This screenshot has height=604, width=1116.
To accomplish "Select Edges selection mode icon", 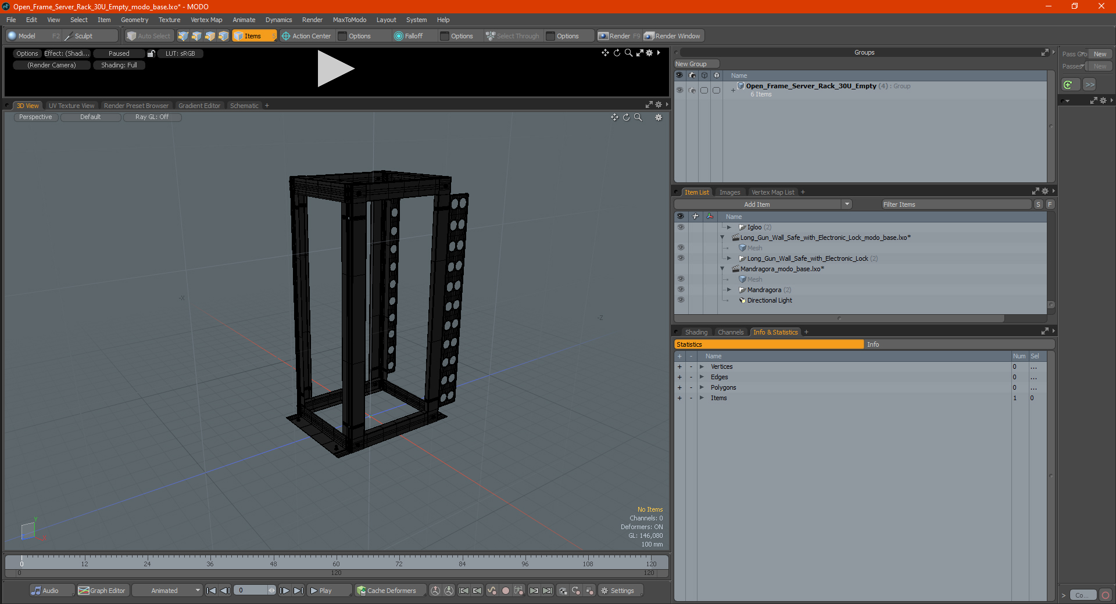I will click(x=196, y=36).
